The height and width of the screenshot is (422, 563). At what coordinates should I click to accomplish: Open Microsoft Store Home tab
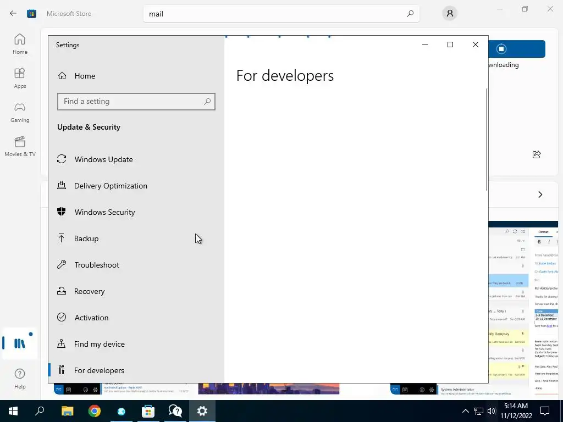(20, 44)
